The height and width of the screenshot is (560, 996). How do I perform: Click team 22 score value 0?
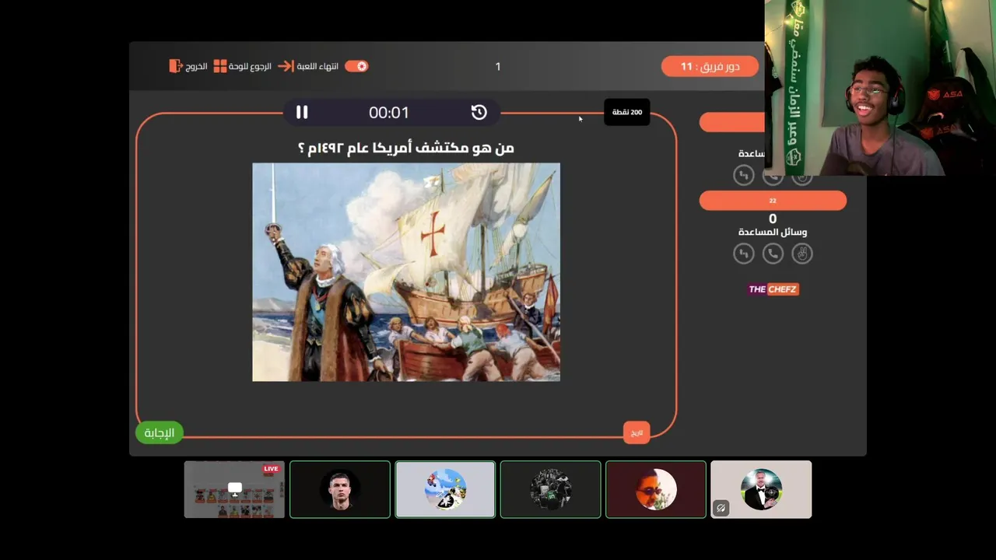[773, 219]
